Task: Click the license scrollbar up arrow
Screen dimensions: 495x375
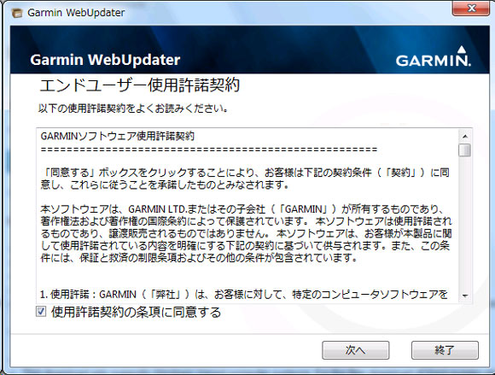Action: pyautogui.click(x=464, y=136)
